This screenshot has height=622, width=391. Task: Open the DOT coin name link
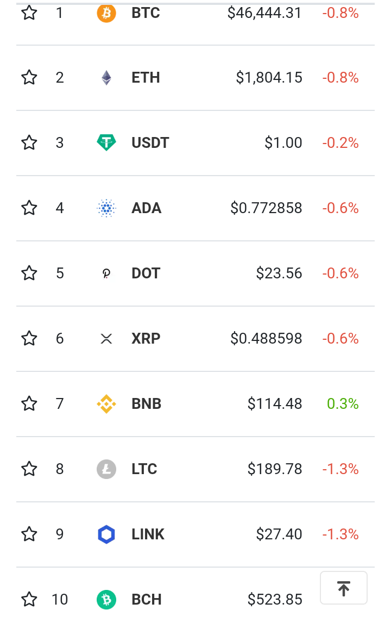click(x=146, y=273)
